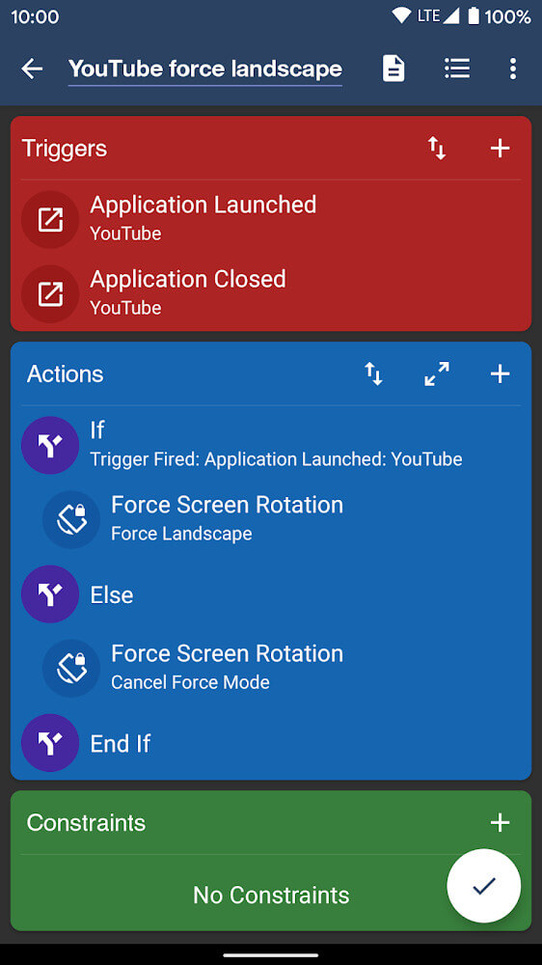Tap the home gesture bar
The image size is (542, 965).
(x=271, y=954)
